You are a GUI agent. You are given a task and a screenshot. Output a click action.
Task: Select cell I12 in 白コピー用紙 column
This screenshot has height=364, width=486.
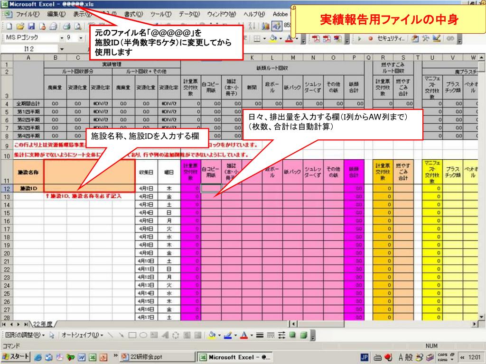[x=211, y=188]
